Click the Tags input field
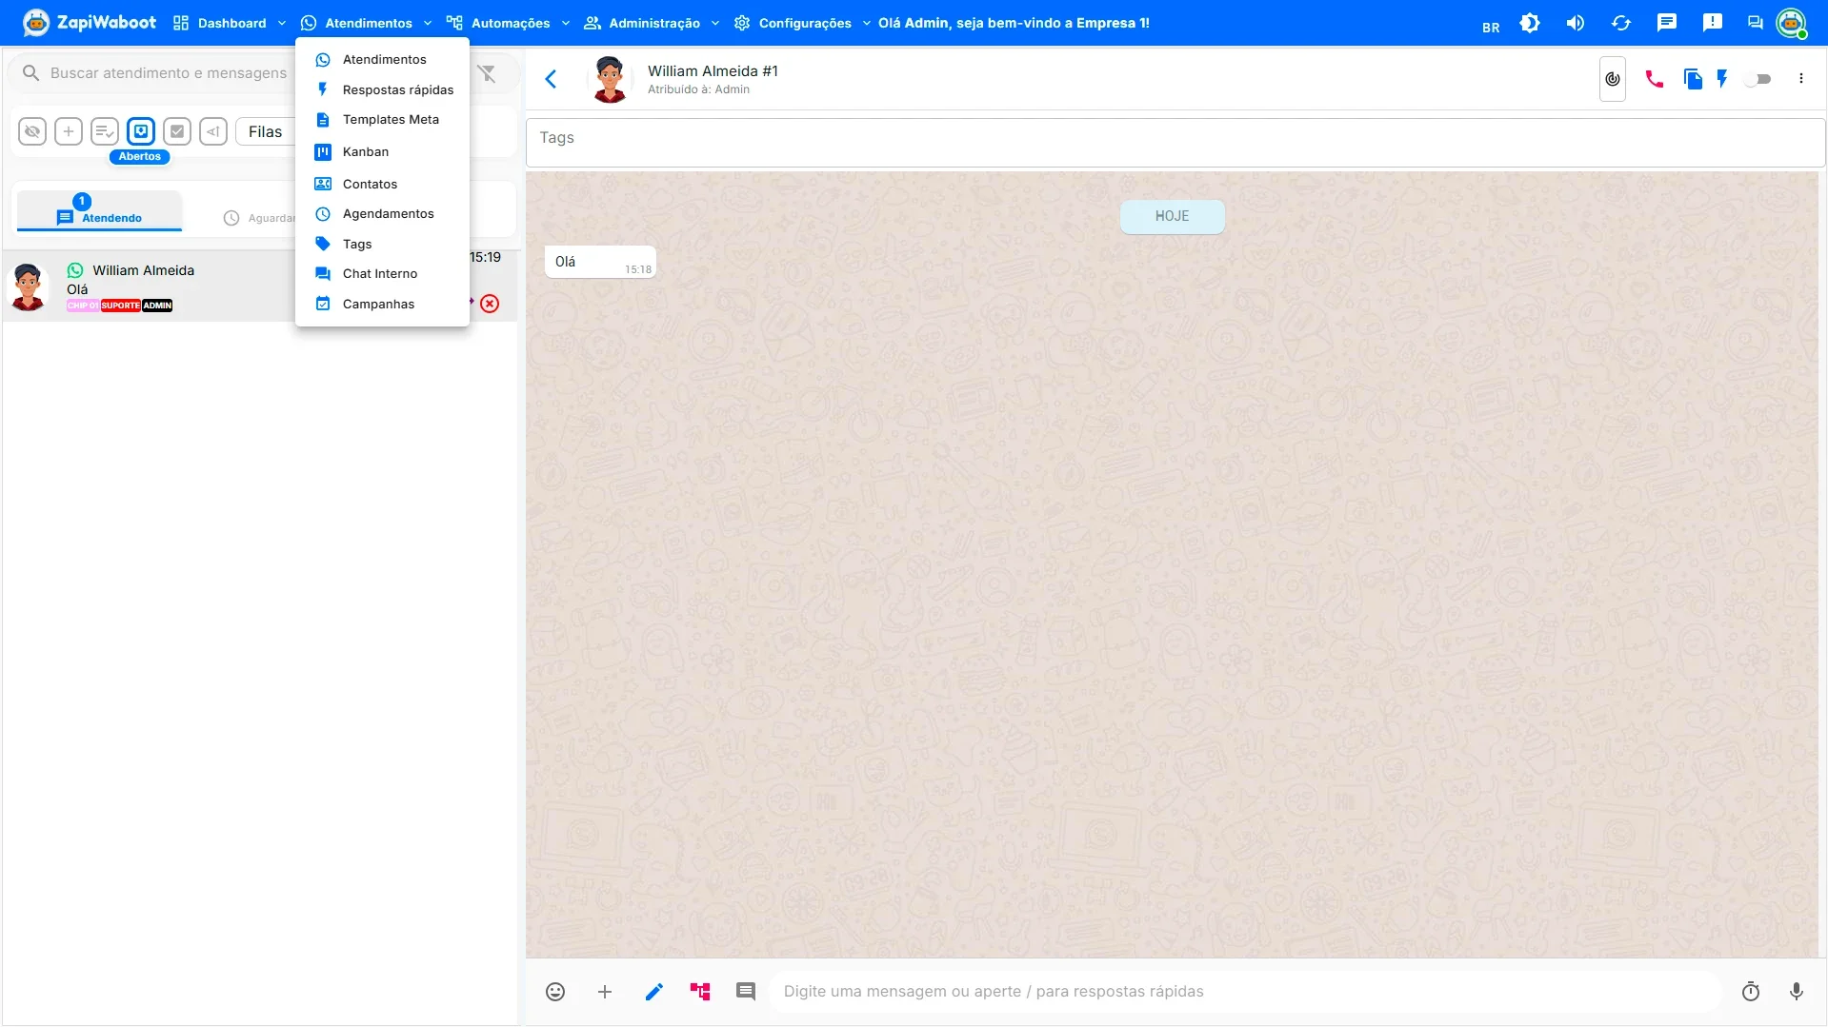This screenshot has width=1828, height=1027. [1175, 142]
